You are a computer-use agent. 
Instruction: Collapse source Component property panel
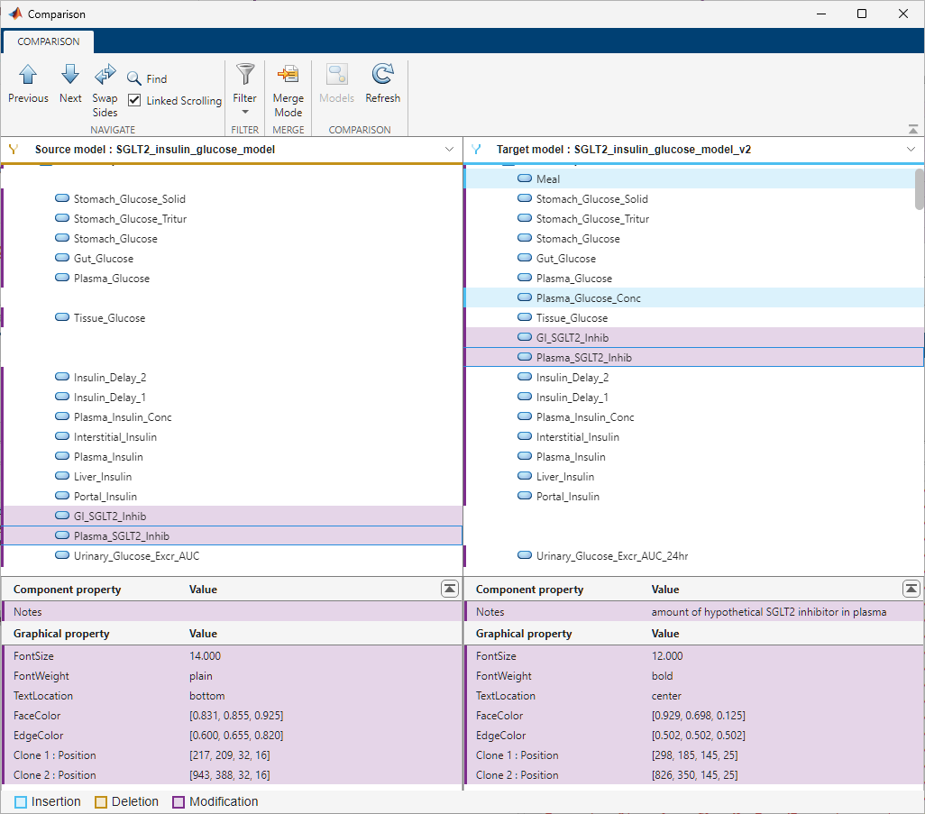(x=450, y=589)
